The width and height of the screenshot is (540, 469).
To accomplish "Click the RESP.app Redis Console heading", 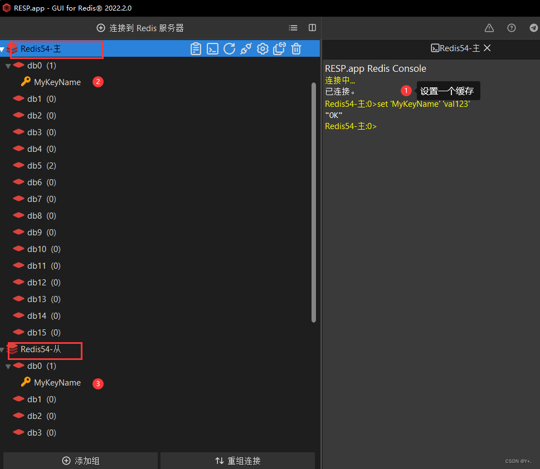I will [376, 68].
